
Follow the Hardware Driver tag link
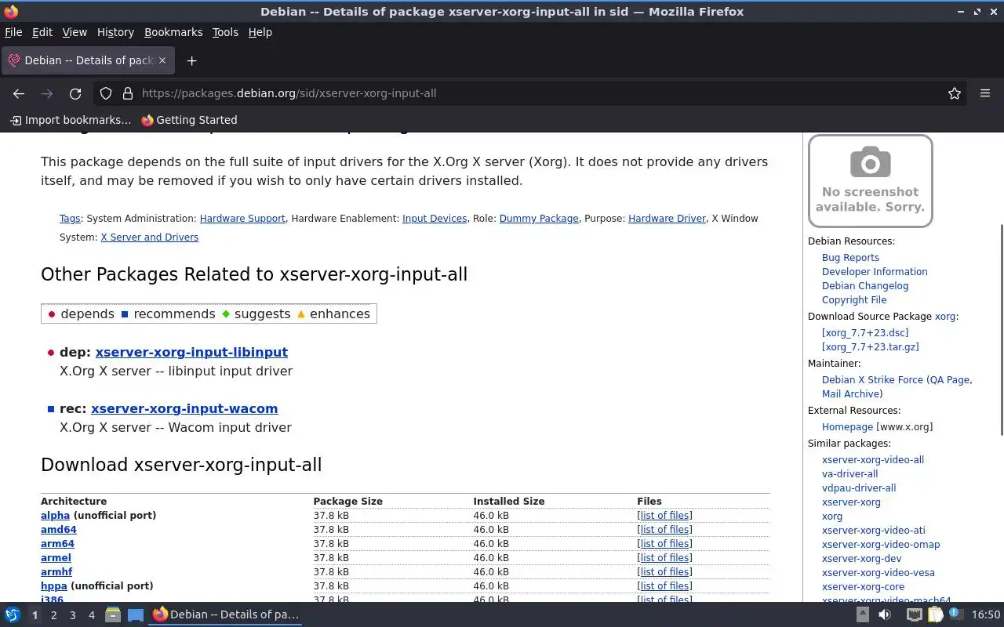[x=667, y=219]
